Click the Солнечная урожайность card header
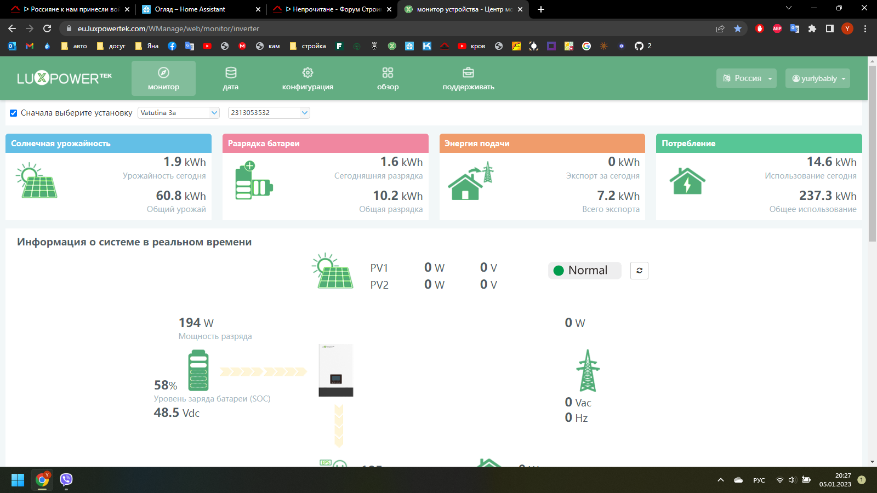Viewport: 877px width, 493px height. pos(109,144)
